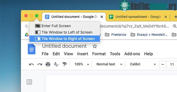Viewport: 177px width, 92px height.
Task: Open the Add-ons menu
Action: (x=132, y=54)
